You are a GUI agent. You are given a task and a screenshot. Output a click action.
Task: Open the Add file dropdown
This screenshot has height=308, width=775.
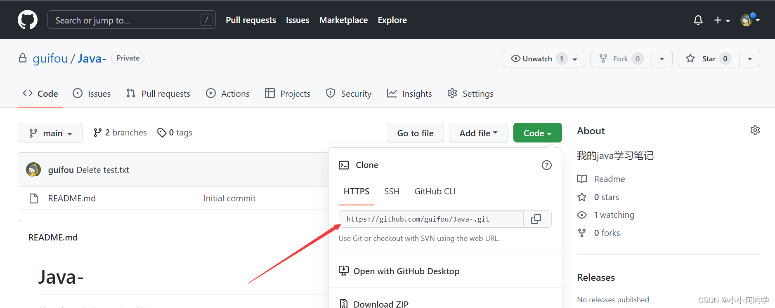click(x=478, y=133)
